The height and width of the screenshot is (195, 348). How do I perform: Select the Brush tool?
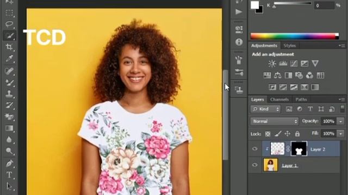pyautogui.click(x=9, y=82)
